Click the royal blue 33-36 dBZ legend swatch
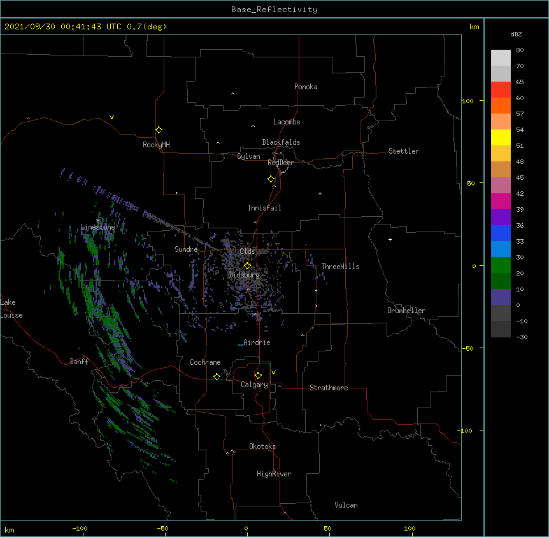This screenshot has height=537, width=549. pyautogui.click(x=501, y=233)
